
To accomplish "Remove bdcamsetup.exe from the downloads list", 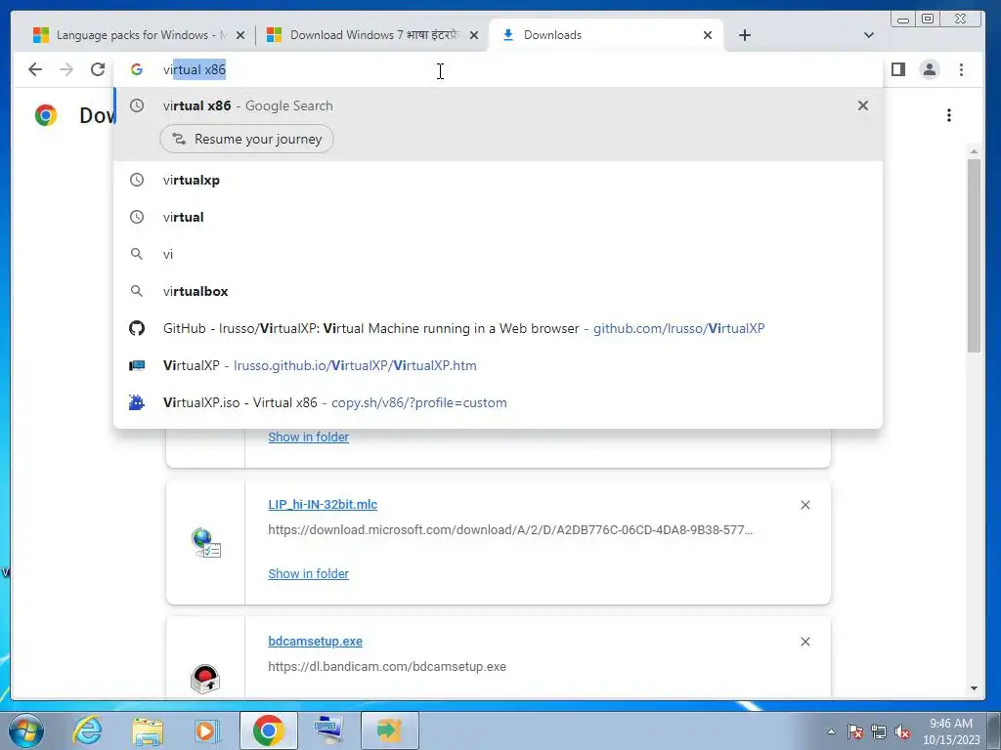I will [805, 642].
